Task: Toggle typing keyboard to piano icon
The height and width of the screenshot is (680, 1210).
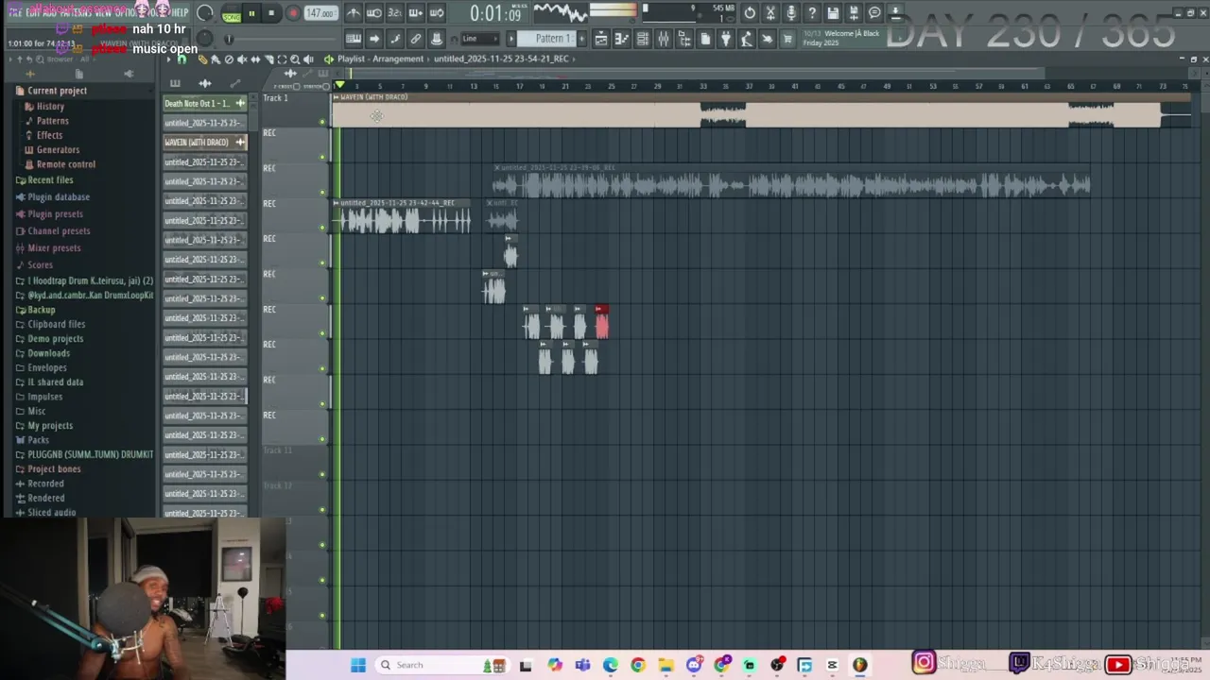Action: pos(354,39)
